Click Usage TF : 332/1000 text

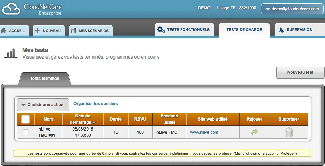coord(237,8)
